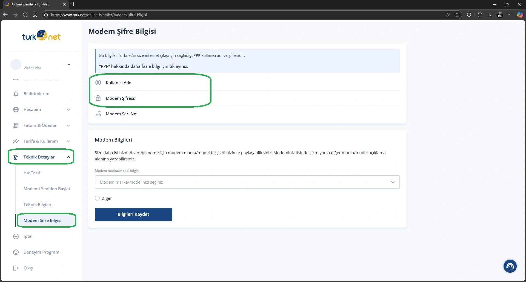Click the Kullanıcı Adı label
This screenshot has width=526, height=282.
point(118,83)
